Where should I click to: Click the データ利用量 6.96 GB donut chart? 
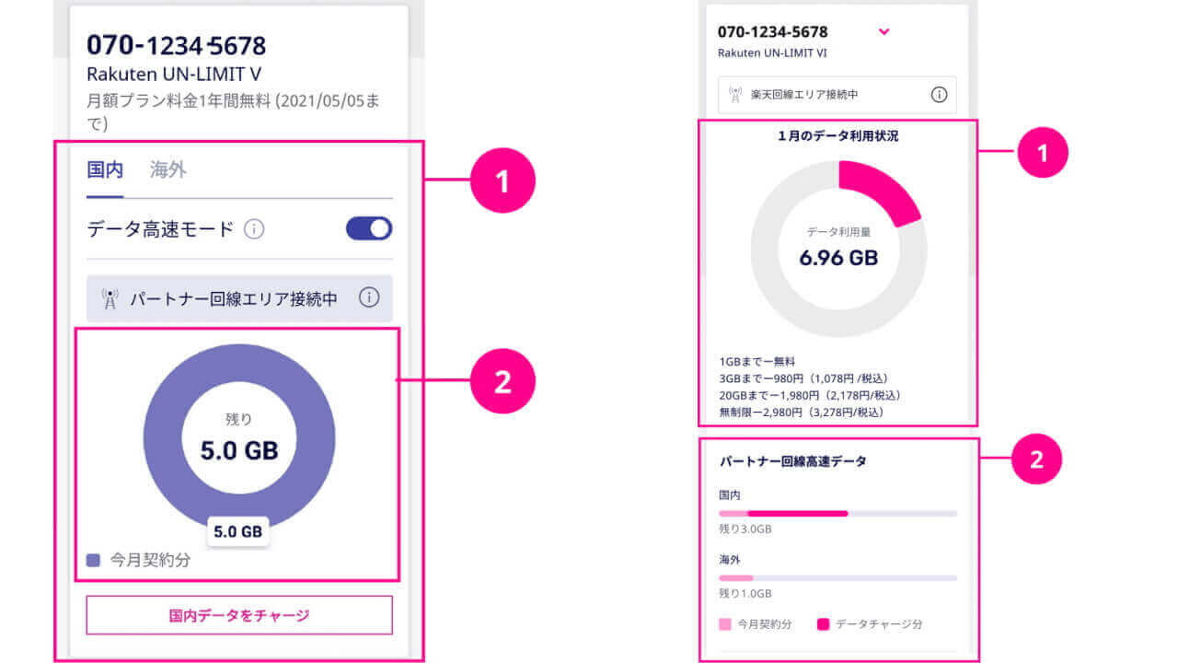838,249
